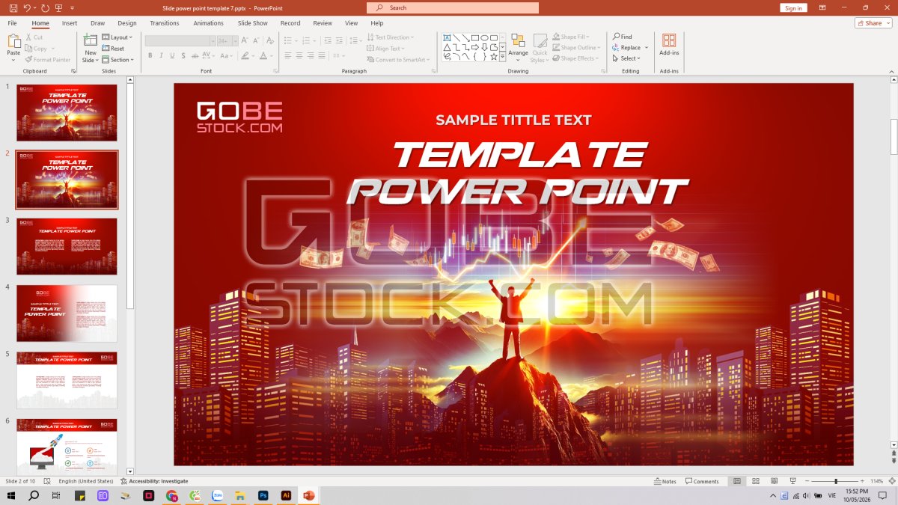This screenshot has width=898, height=505.
Task: Click the Paste clipboard icon
Action: click(13, 41)
